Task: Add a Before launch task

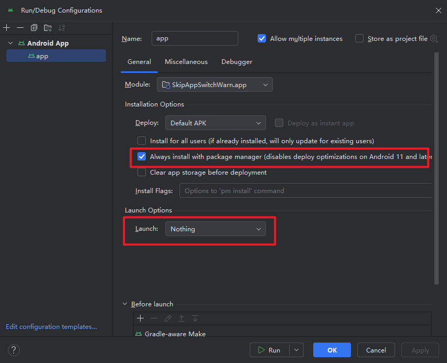Action: coord(140,318)
